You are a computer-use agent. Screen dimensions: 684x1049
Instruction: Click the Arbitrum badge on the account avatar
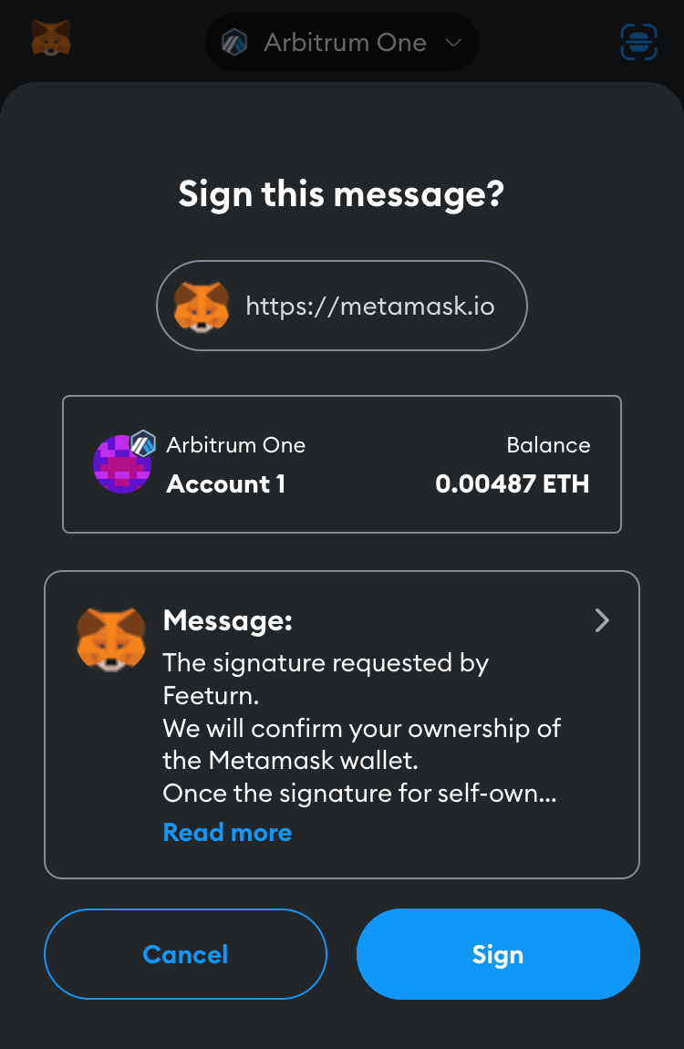(x=144, y=443)
